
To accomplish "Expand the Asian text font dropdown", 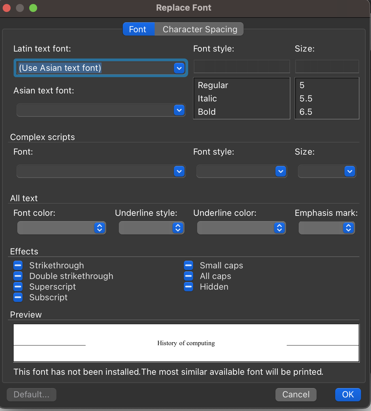I will pos(179,110).
